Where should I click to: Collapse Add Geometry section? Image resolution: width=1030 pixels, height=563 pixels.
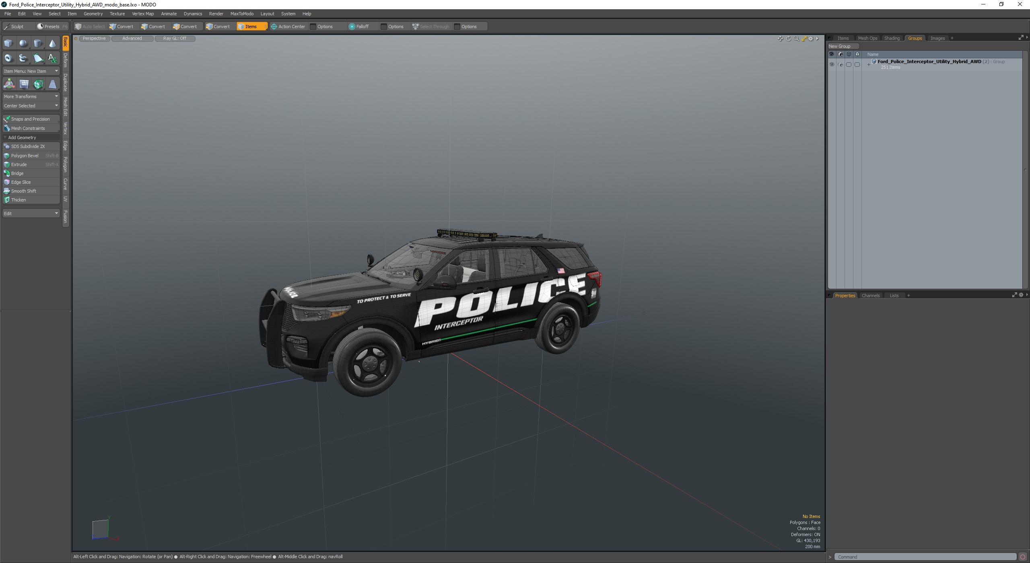(5, 138)
